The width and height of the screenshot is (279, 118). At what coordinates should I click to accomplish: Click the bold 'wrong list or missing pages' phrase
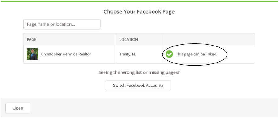tap(150, 72)
